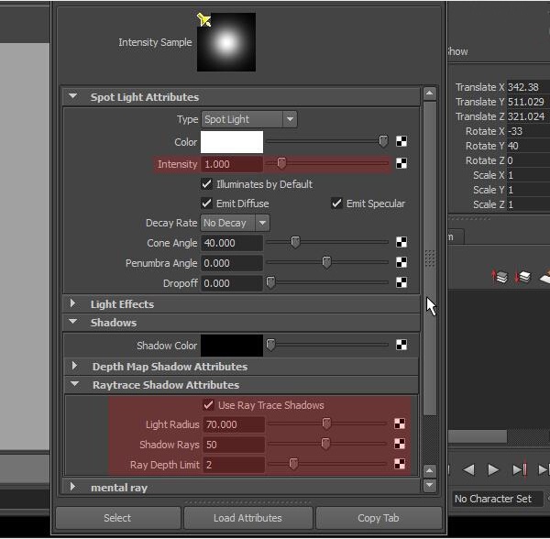Click the Select button
Image resolution: width=550 pixels, height=539 pixels.
tap(118, 518)
